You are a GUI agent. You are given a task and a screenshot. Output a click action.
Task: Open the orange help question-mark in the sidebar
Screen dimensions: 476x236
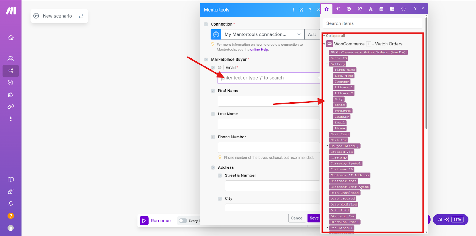point(11,216)
